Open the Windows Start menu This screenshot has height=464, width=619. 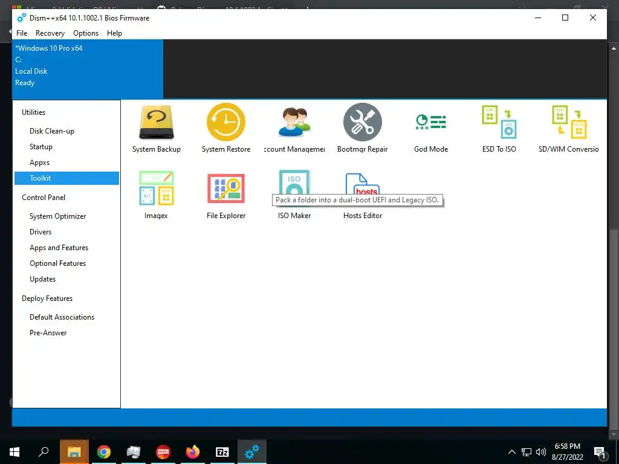[x=15, y=452]
